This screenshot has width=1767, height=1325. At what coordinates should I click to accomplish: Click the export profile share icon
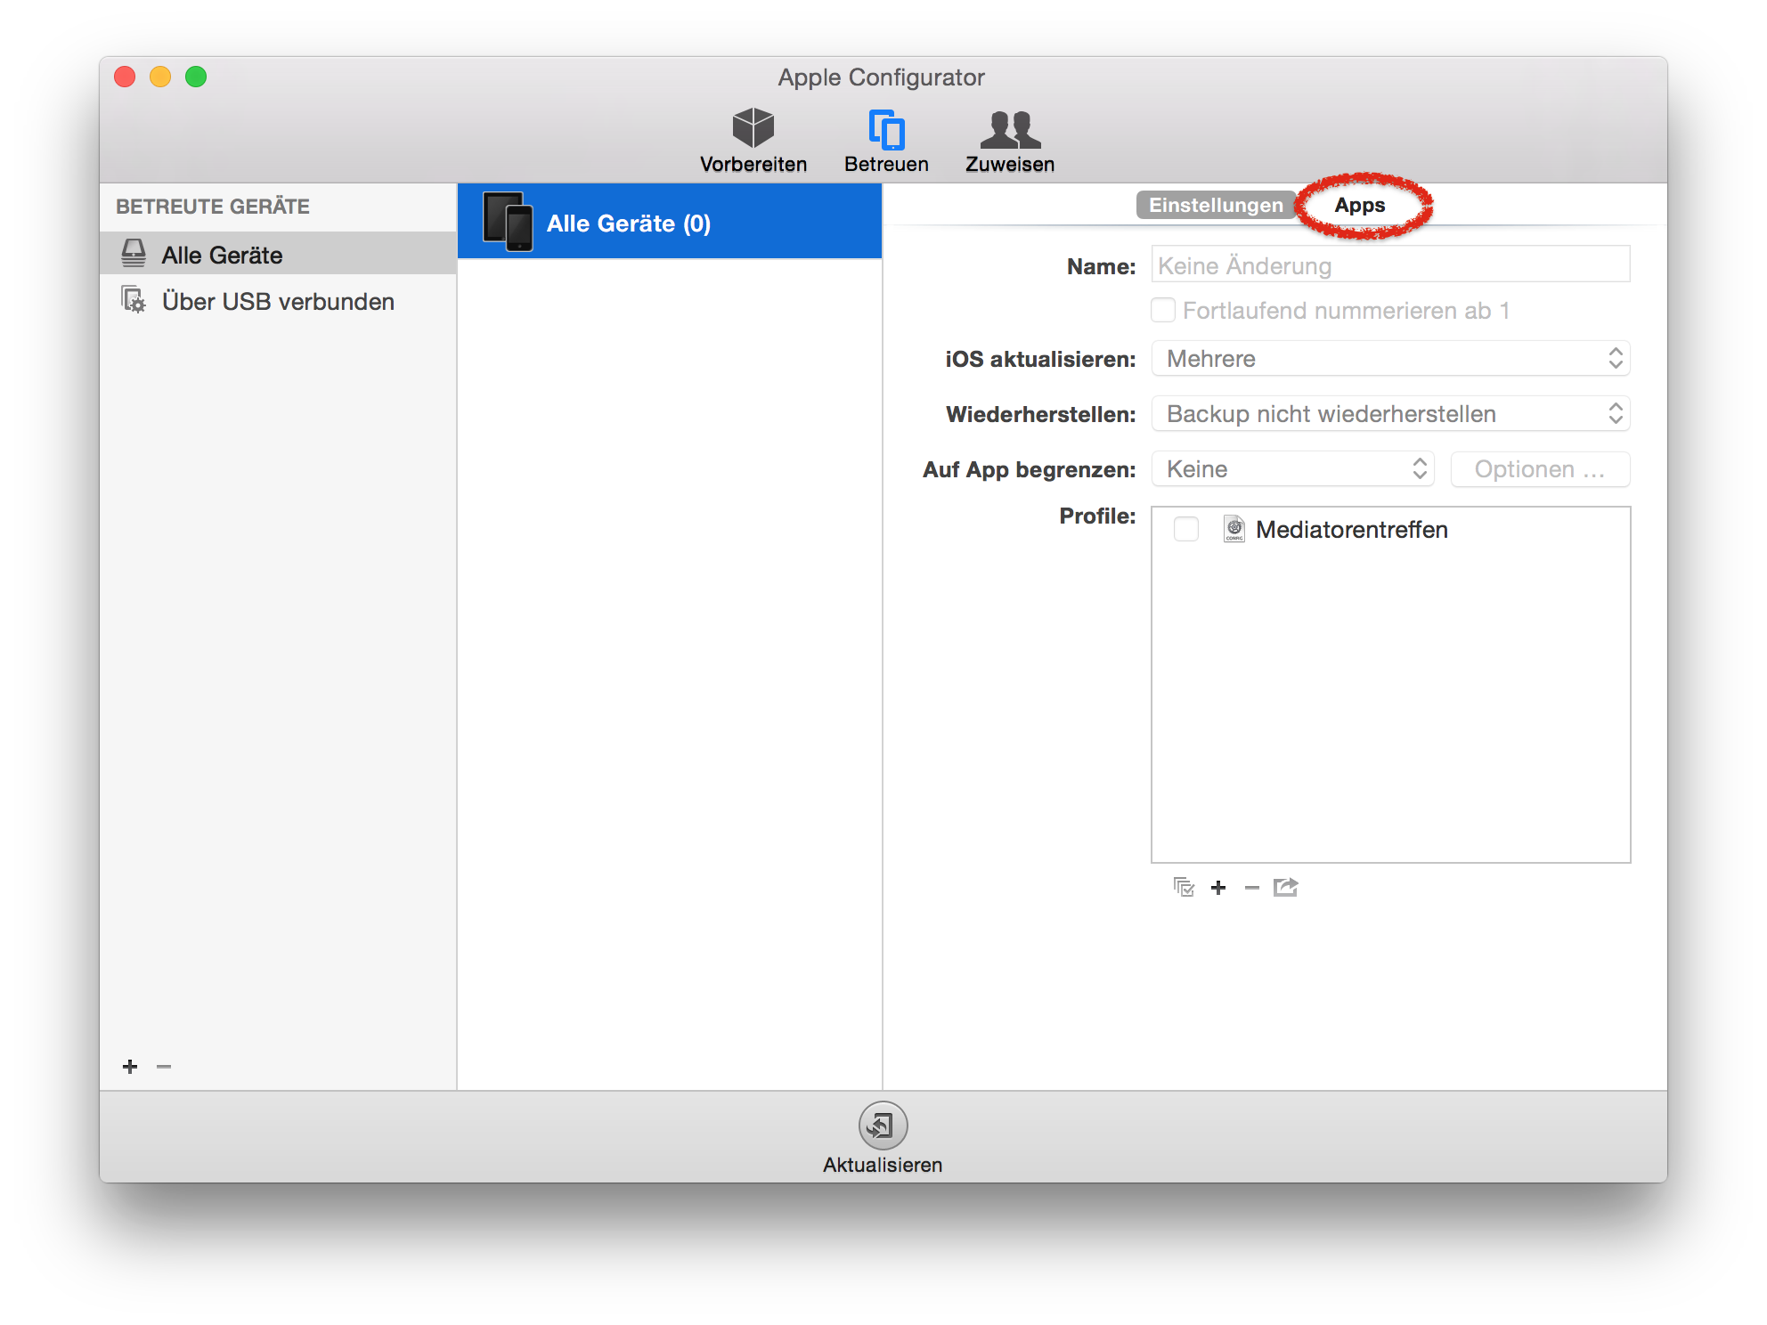coord(1285,887)
